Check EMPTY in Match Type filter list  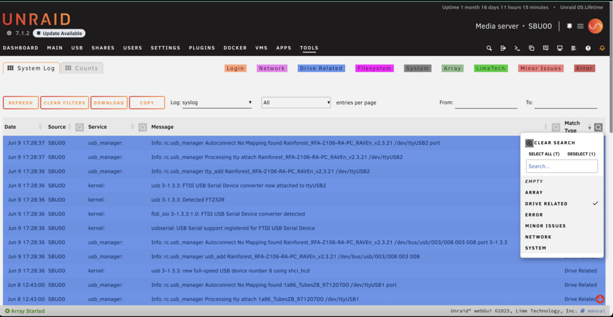coord(562,181)
